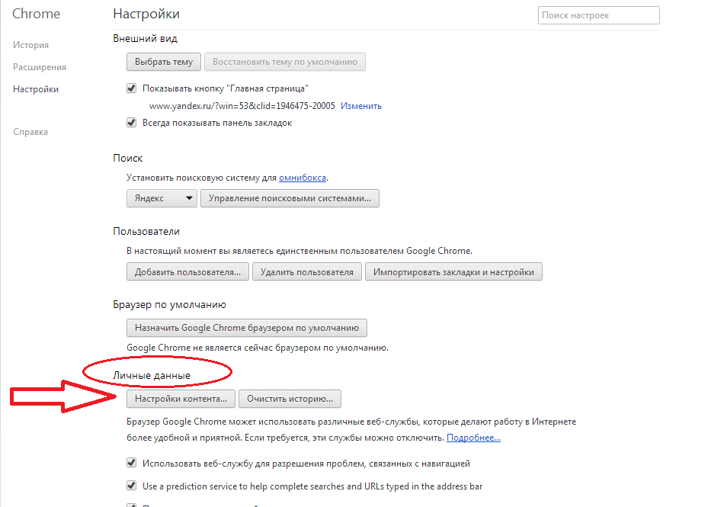Viewport: 714px width, 507px height.
Task: Click the Настройки page title
Action: pos(146,14)
